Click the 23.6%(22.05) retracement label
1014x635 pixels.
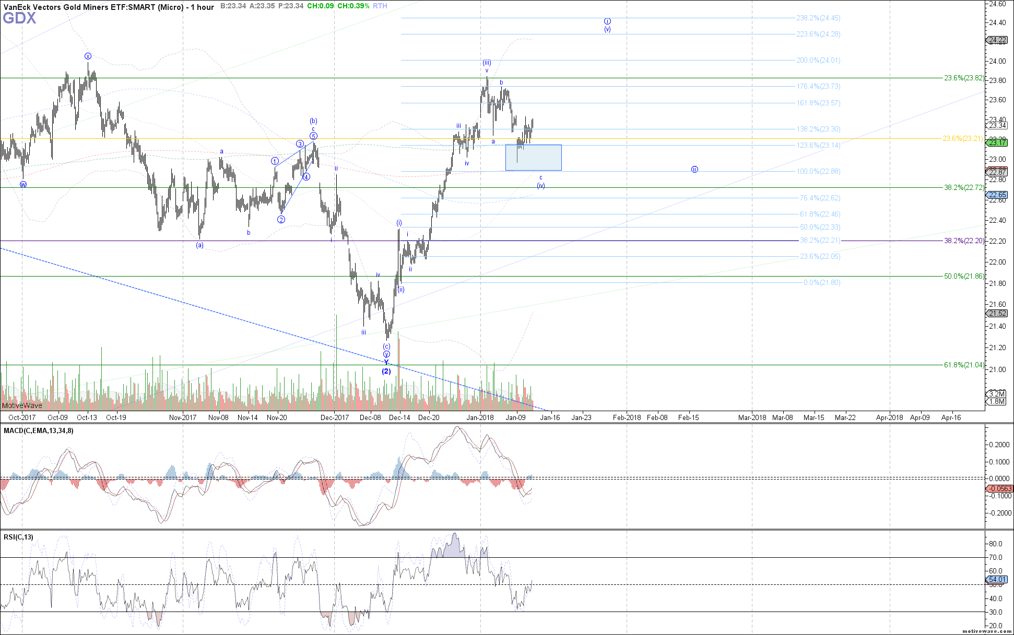[x=820, y=256]
